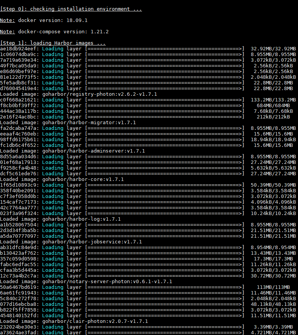
Task: Click layer hash b130423af762
Action: coord(18,253)
